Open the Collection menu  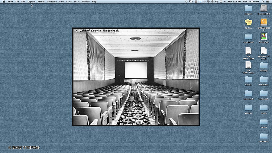pyautogui.click(x=52, y=2)
